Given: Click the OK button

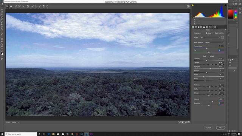Looking at the screenshot, I should 220,128.
